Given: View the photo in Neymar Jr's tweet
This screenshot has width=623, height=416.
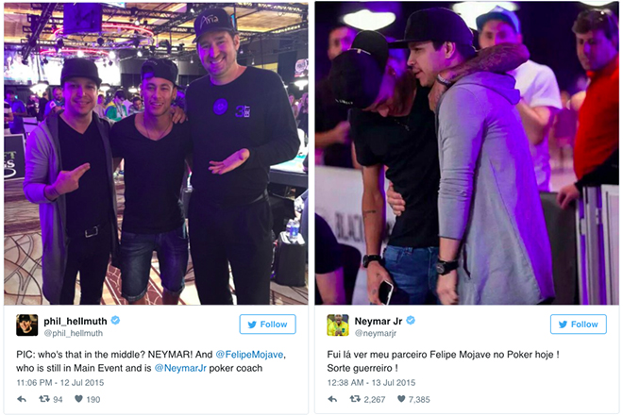Looking at the screenshot, I should (467, 153).
